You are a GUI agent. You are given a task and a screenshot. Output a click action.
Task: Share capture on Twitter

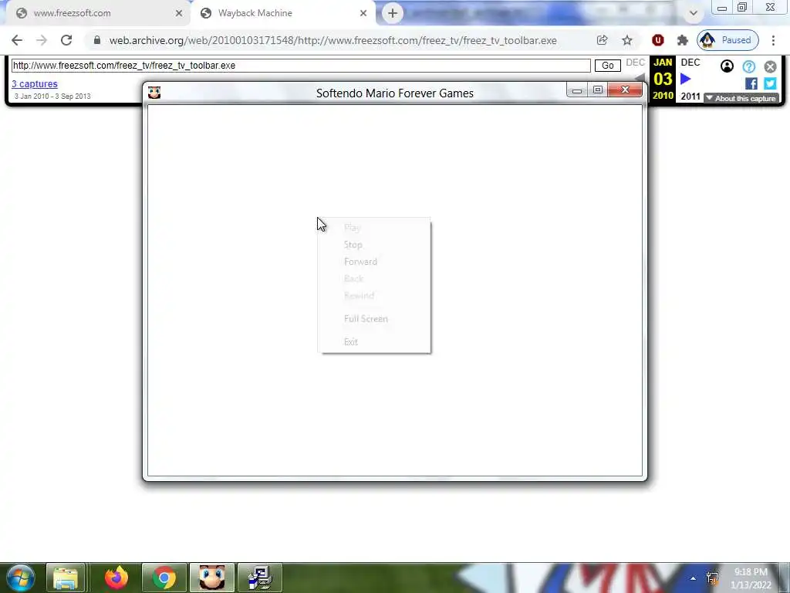coord(770,83)
